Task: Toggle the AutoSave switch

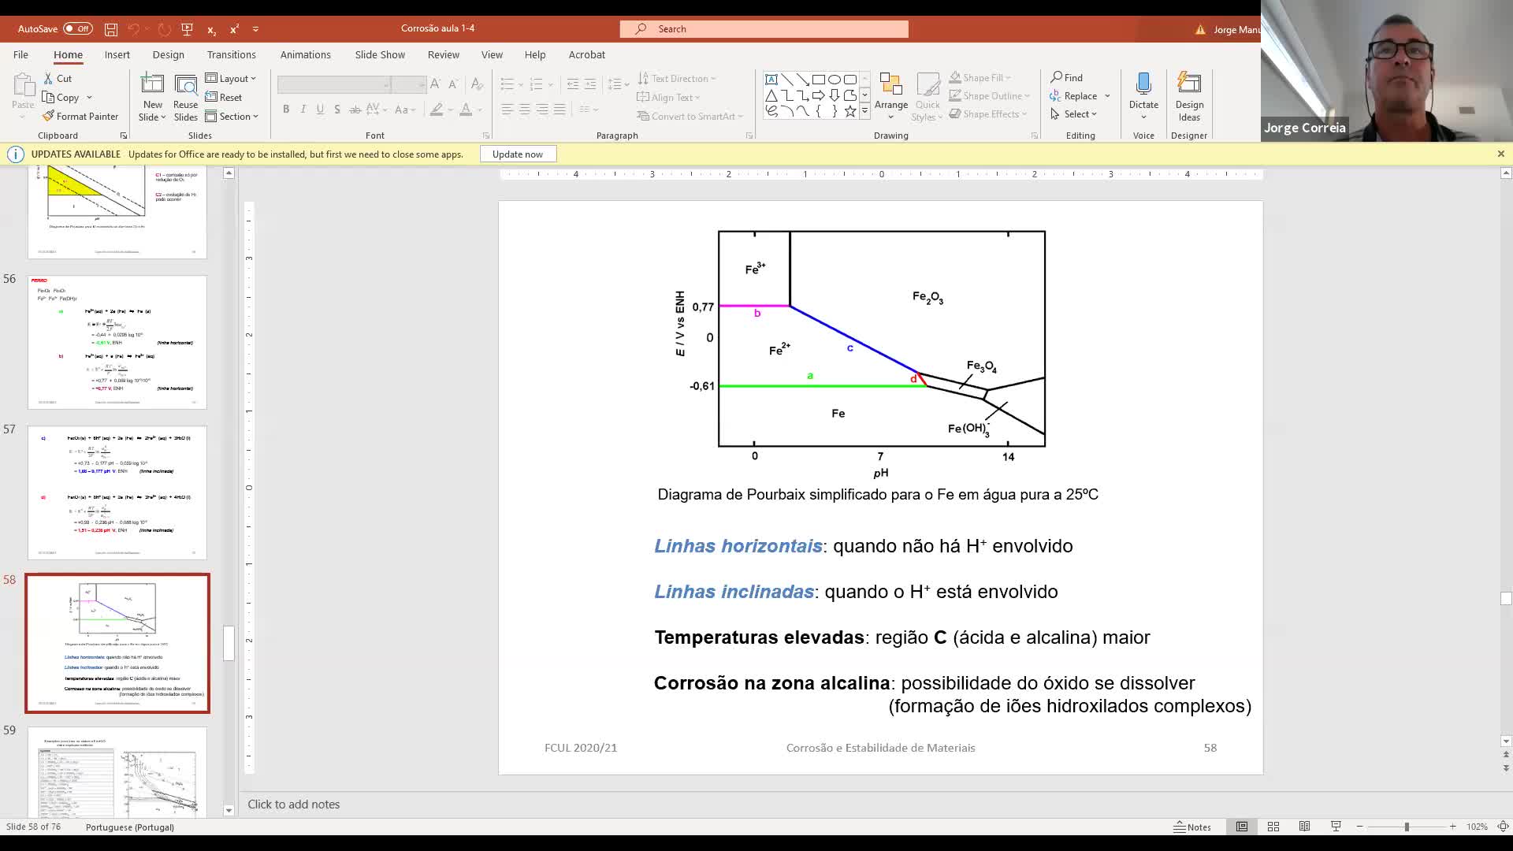Action: (77, 29)
